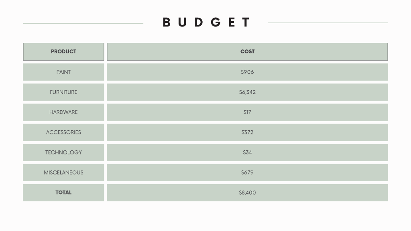The width and height of the screenshot is (411, 231).
Task: Click the TECHNOLOGY product cell
Action: pos(63,152)
